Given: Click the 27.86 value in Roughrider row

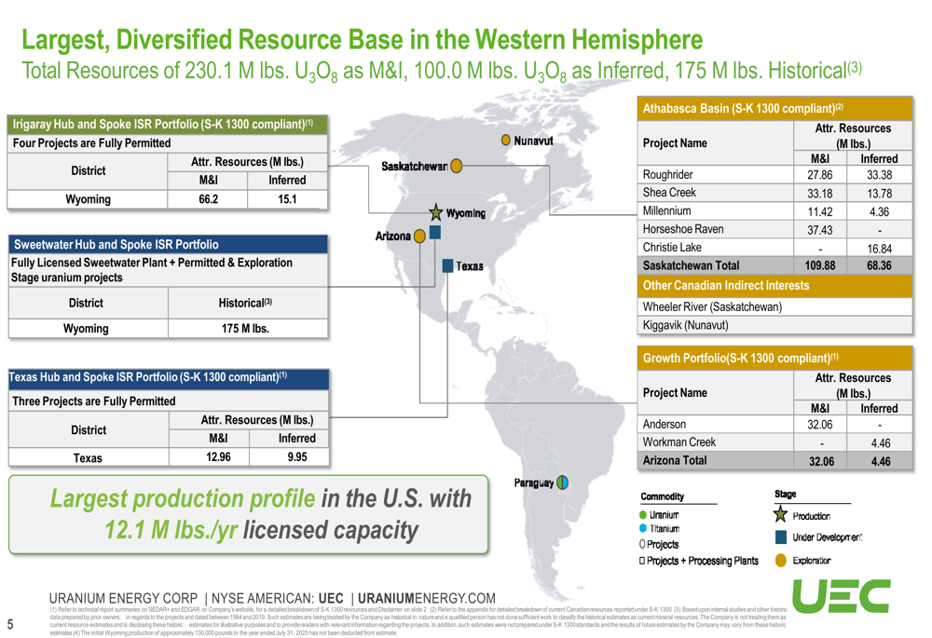Looking at the screenshot, I should click(819, 175).
